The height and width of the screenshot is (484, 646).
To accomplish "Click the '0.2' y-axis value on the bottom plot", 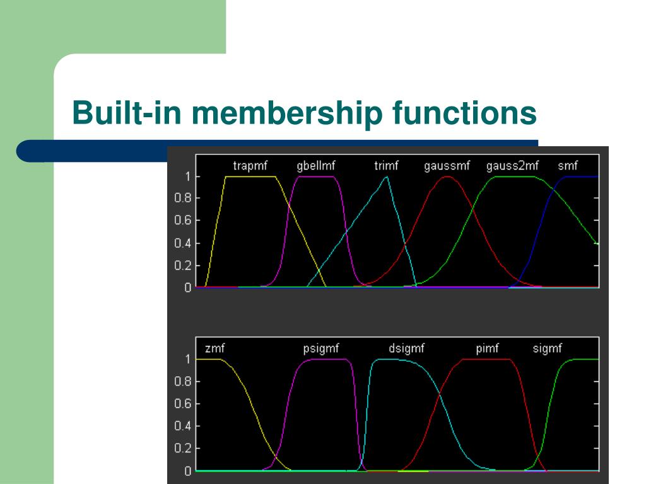I will 183,448.
